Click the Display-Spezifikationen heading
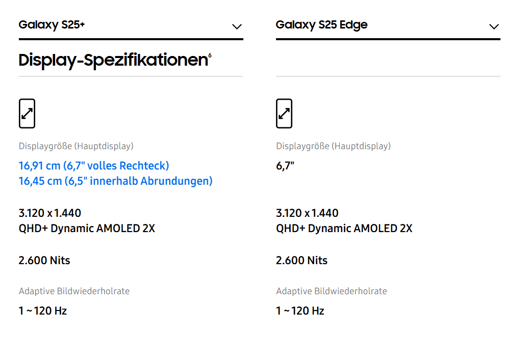 tap(112, 60)
